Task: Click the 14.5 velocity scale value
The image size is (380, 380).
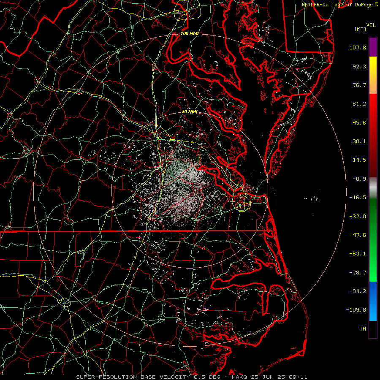Action: pyautogui.click(x=359, y=160)
